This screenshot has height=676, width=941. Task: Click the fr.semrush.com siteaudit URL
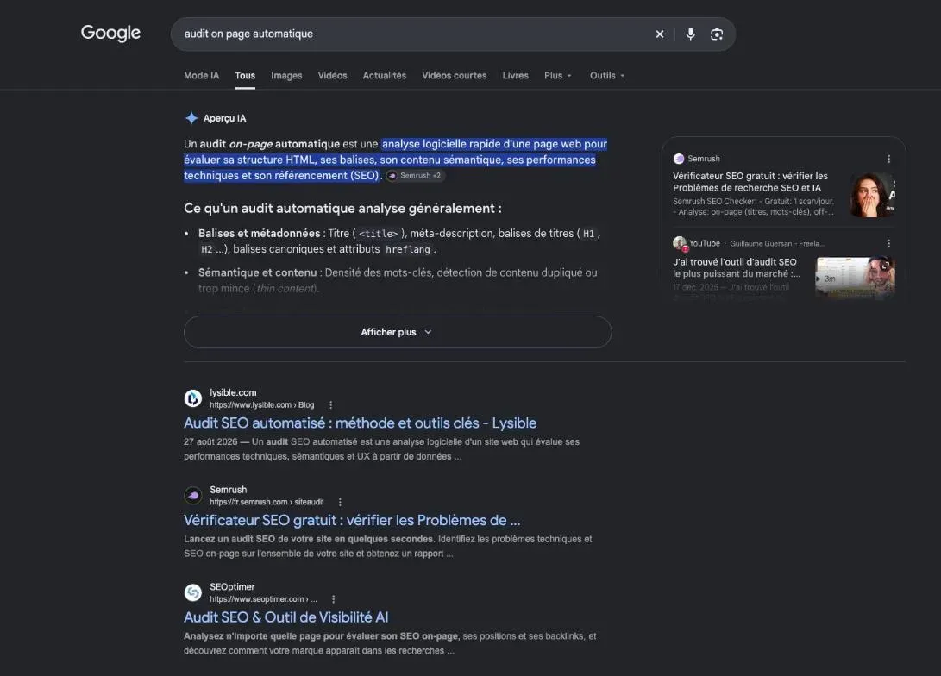point(267,502)
